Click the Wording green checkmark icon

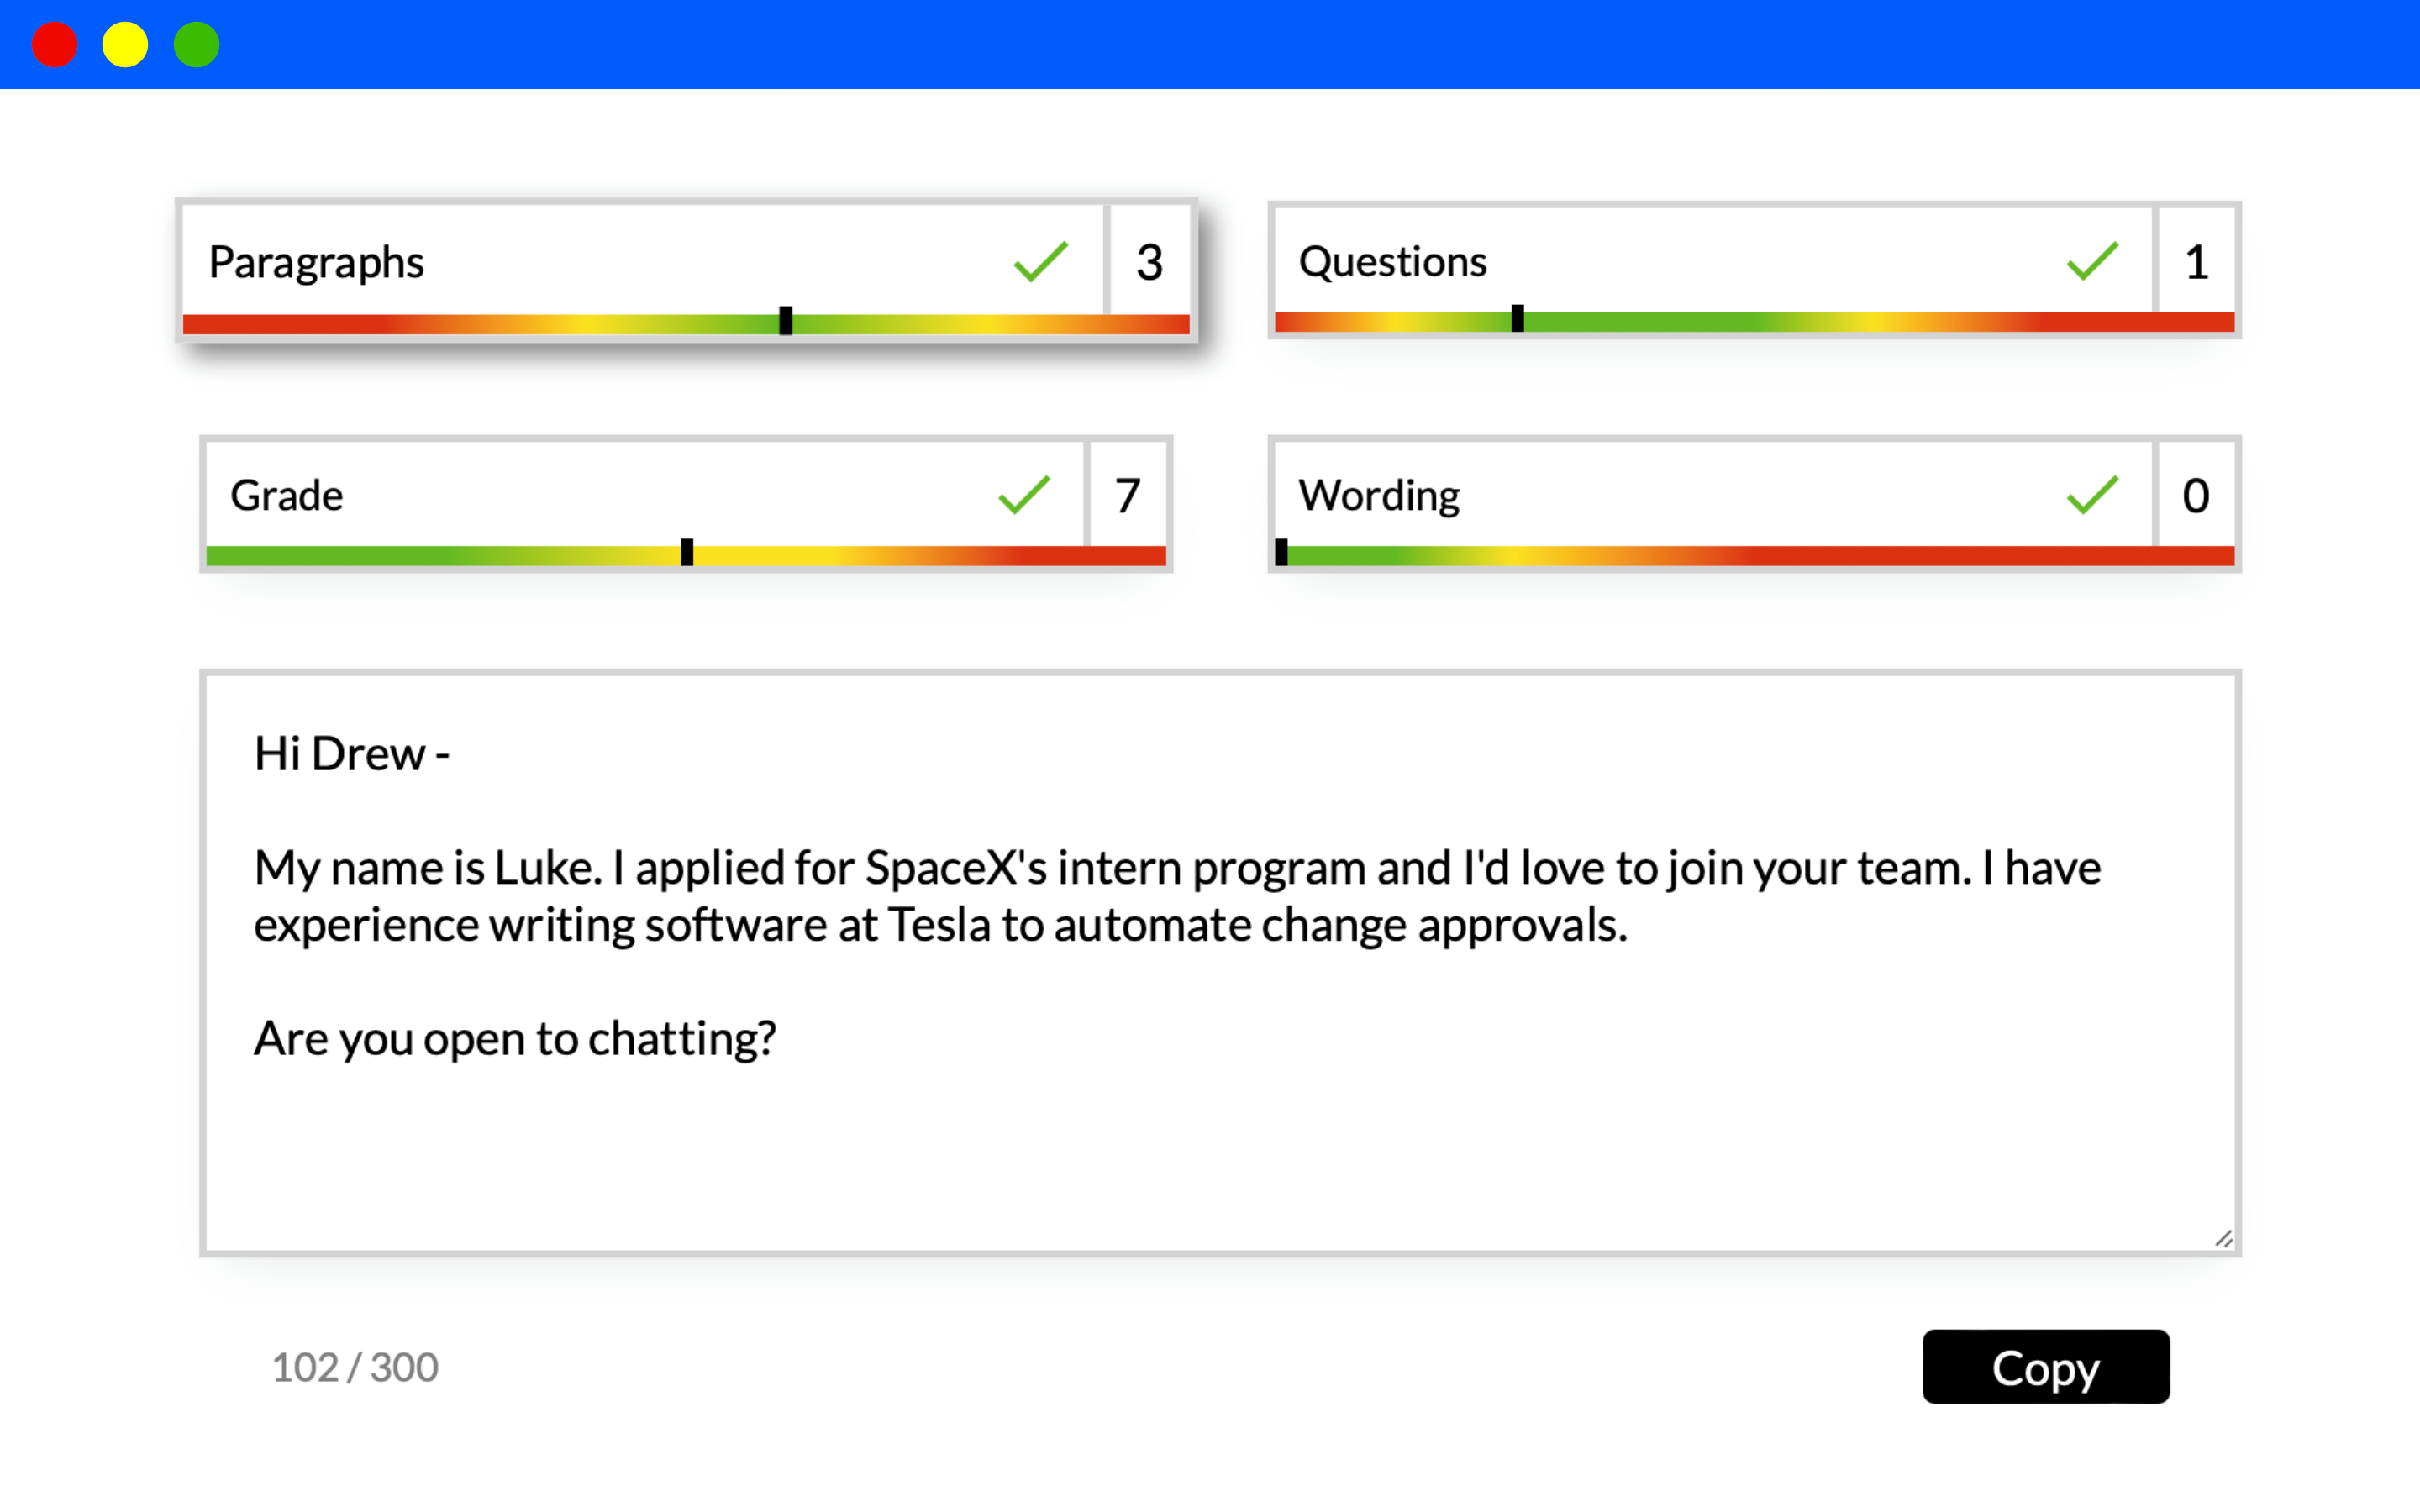tap(2092, 495)
